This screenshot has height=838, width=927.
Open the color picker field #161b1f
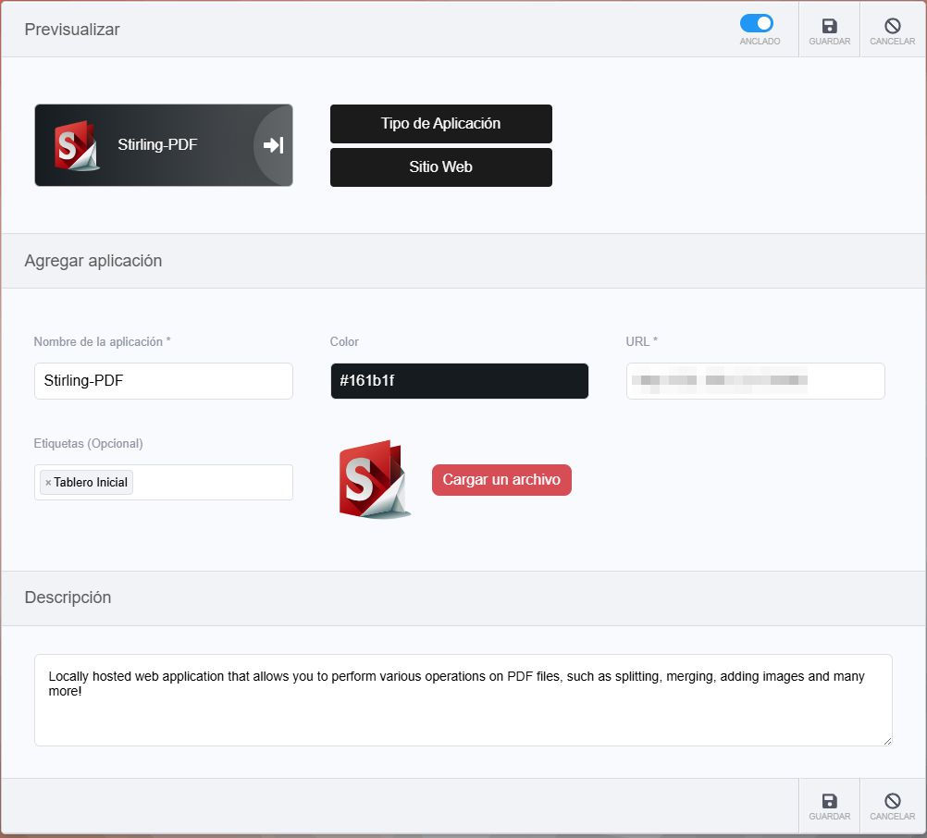pyautogui.click(x=459, y=381)
